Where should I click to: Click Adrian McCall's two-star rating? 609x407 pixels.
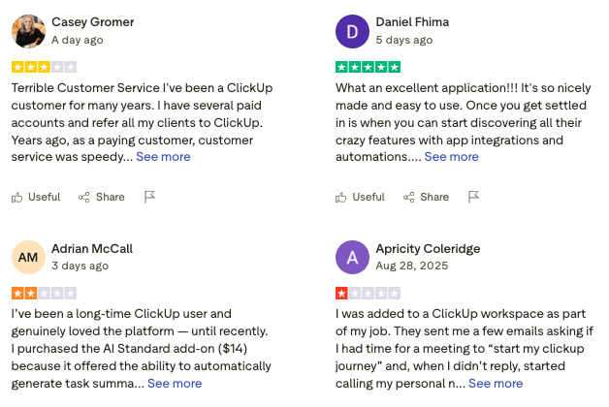pos(44,293)
